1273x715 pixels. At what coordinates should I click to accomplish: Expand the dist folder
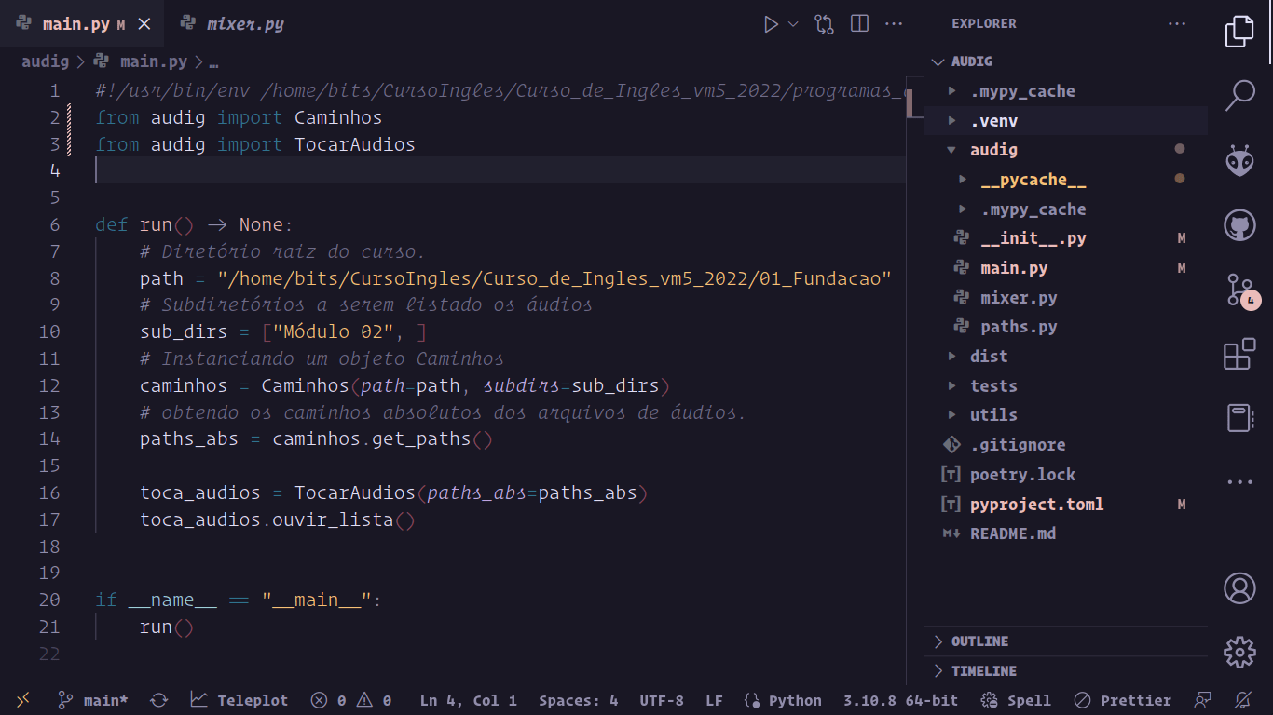tap(1065, 357)
